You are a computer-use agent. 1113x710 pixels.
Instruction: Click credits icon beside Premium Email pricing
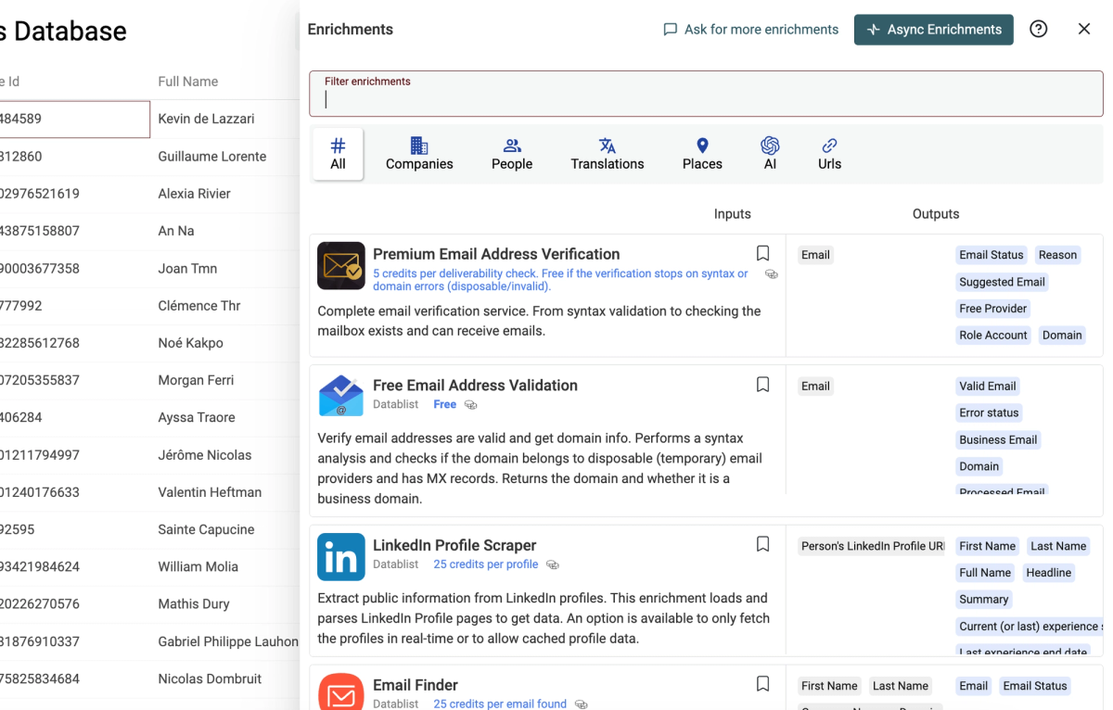coord(771,274)
